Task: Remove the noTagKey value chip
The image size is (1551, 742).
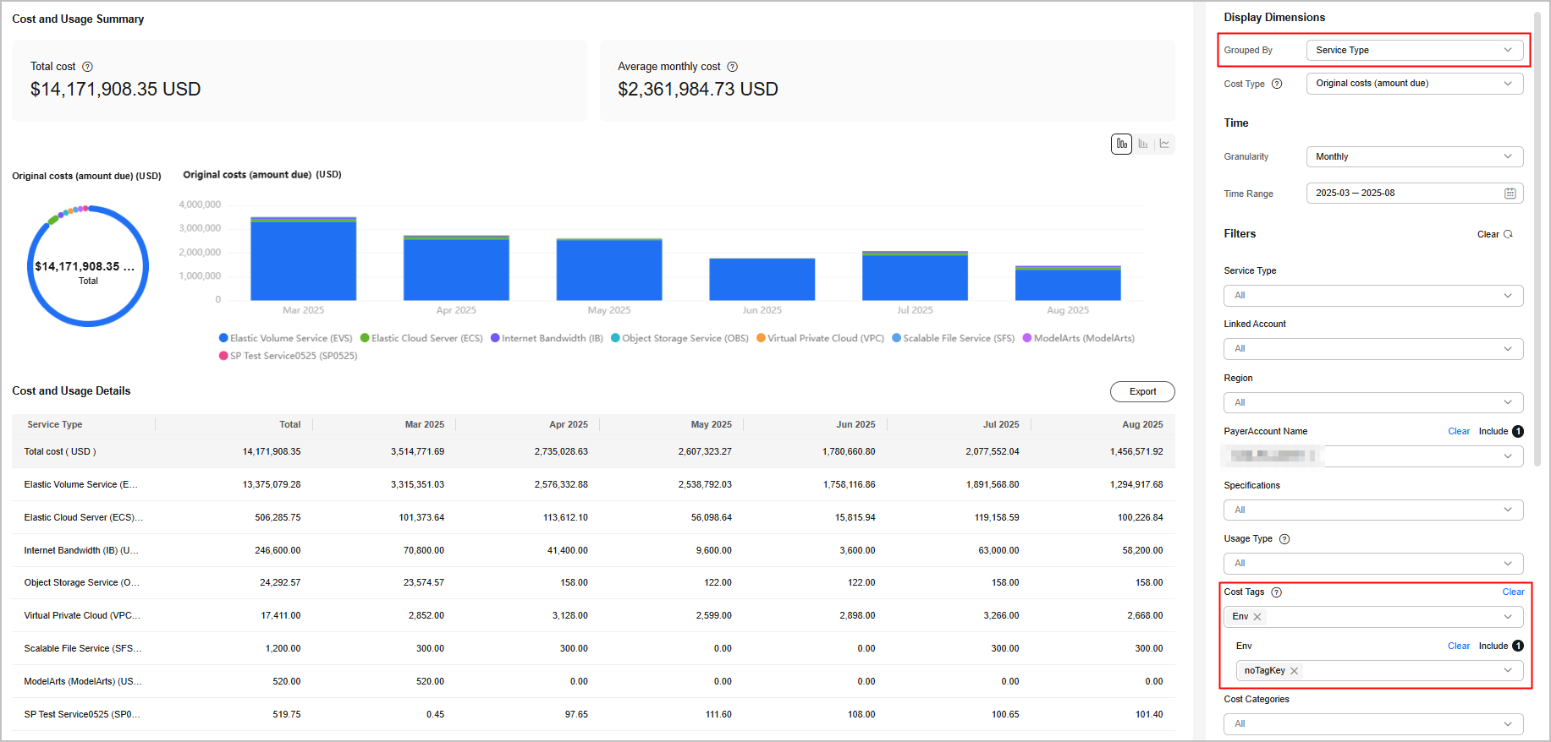Action: point(1294,671)
